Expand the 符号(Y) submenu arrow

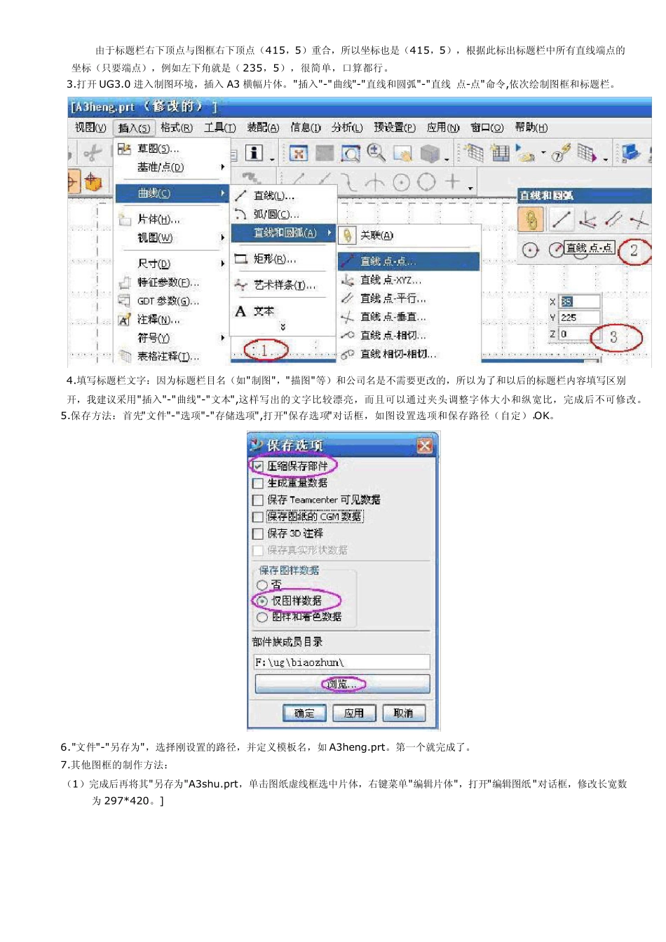[223, 338]
